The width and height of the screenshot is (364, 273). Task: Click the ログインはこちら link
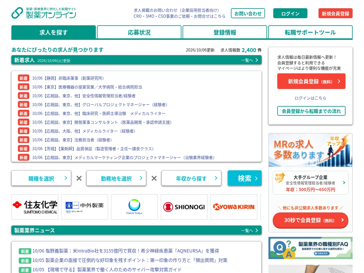coord(311,98)
